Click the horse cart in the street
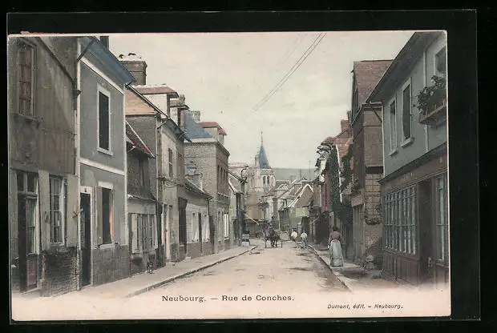The width and height of the screenshot is (497, 333). click(x=273, y=237)
